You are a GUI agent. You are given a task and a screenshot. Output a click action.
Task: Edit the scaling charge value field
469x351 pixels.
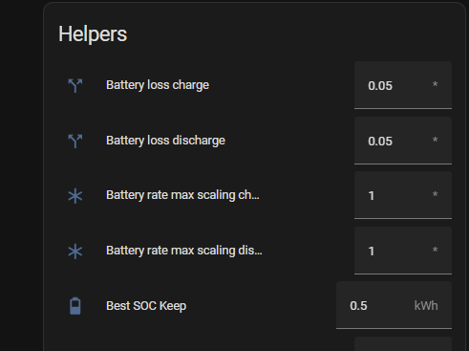[x=403, y=195]
